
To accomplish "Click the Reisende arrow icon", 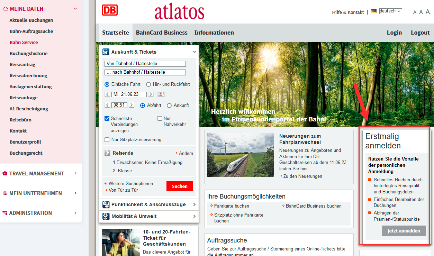I will click(107, 153).
